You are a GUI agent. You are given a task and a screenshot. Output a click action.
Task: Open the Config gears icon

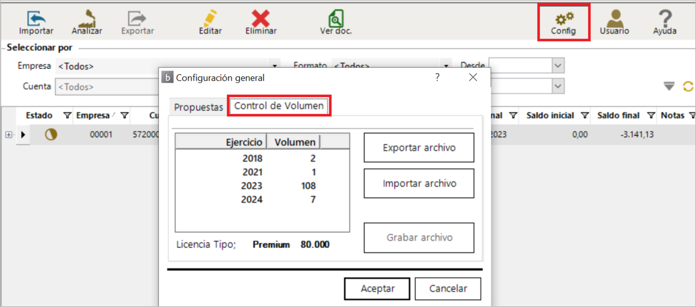click(x=563, y=22)
